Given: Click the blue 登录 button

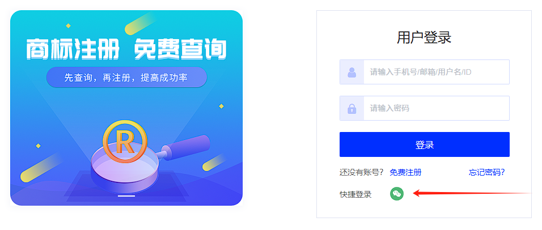Looking at the screenshot, I should [x=425, y=144].
